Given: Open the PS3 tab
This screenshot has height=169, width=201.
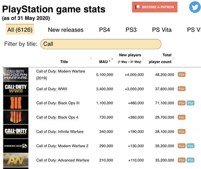Looking at the screenshot, I should (131, 30).
